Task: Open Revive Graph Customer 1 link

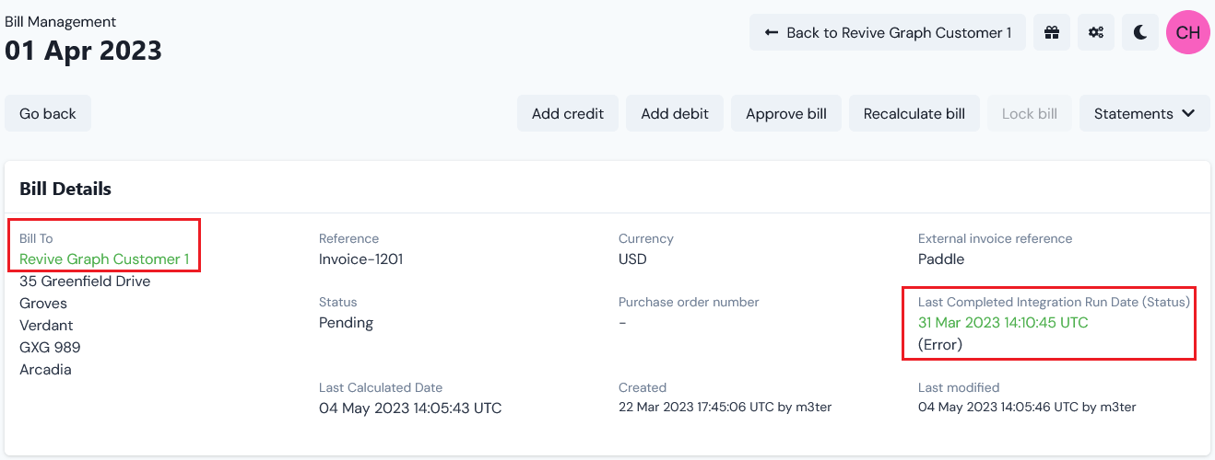Action: tap(104, 259)
